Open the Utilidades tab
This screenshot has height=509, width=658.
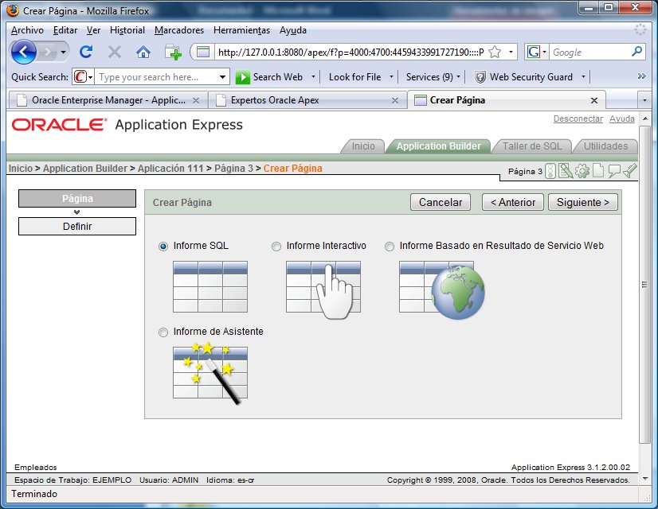605,146
